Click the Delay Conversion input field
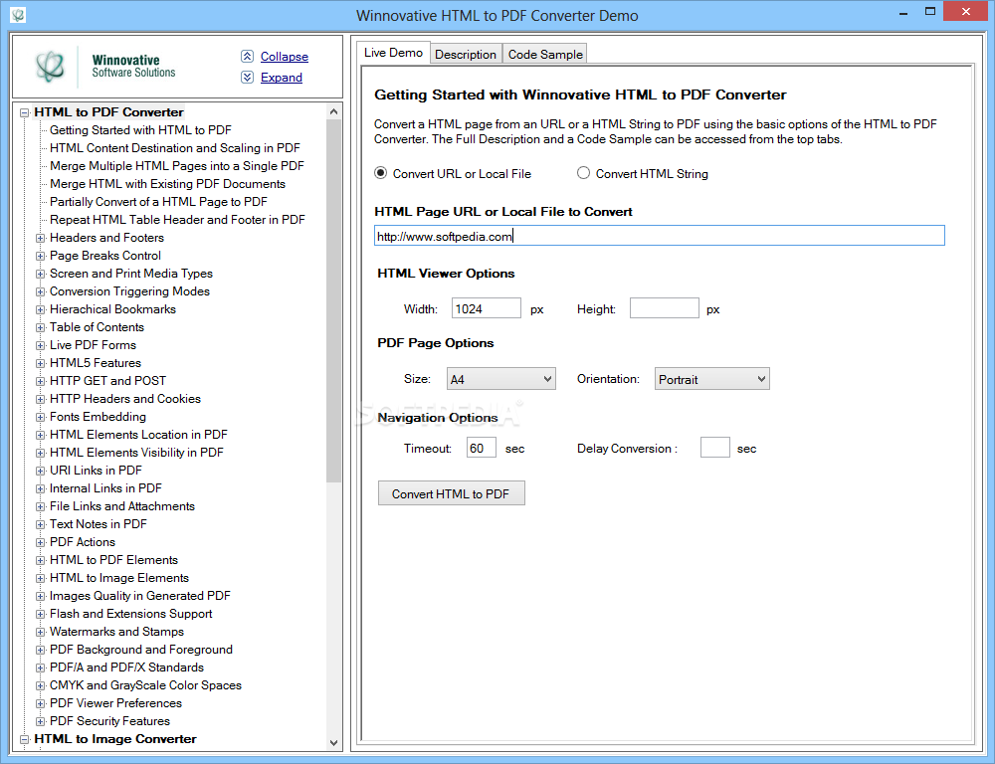Screen dimensions: 995x764 coord(715,448)
